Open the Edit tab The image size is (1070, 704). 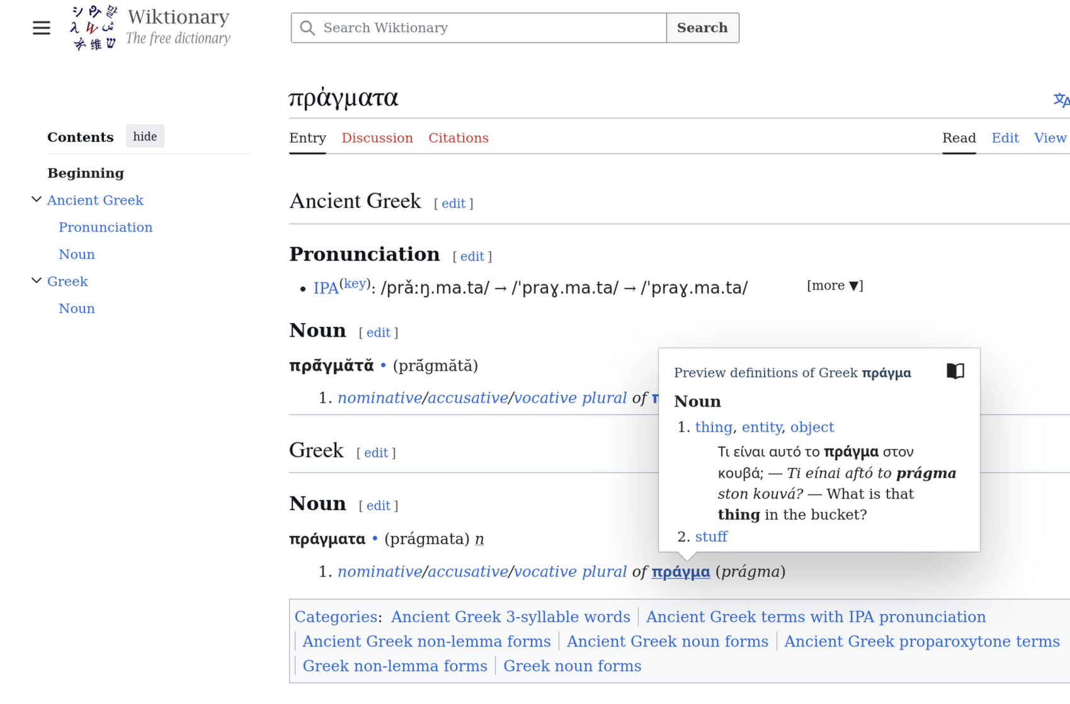click(x=1005, y=138)
